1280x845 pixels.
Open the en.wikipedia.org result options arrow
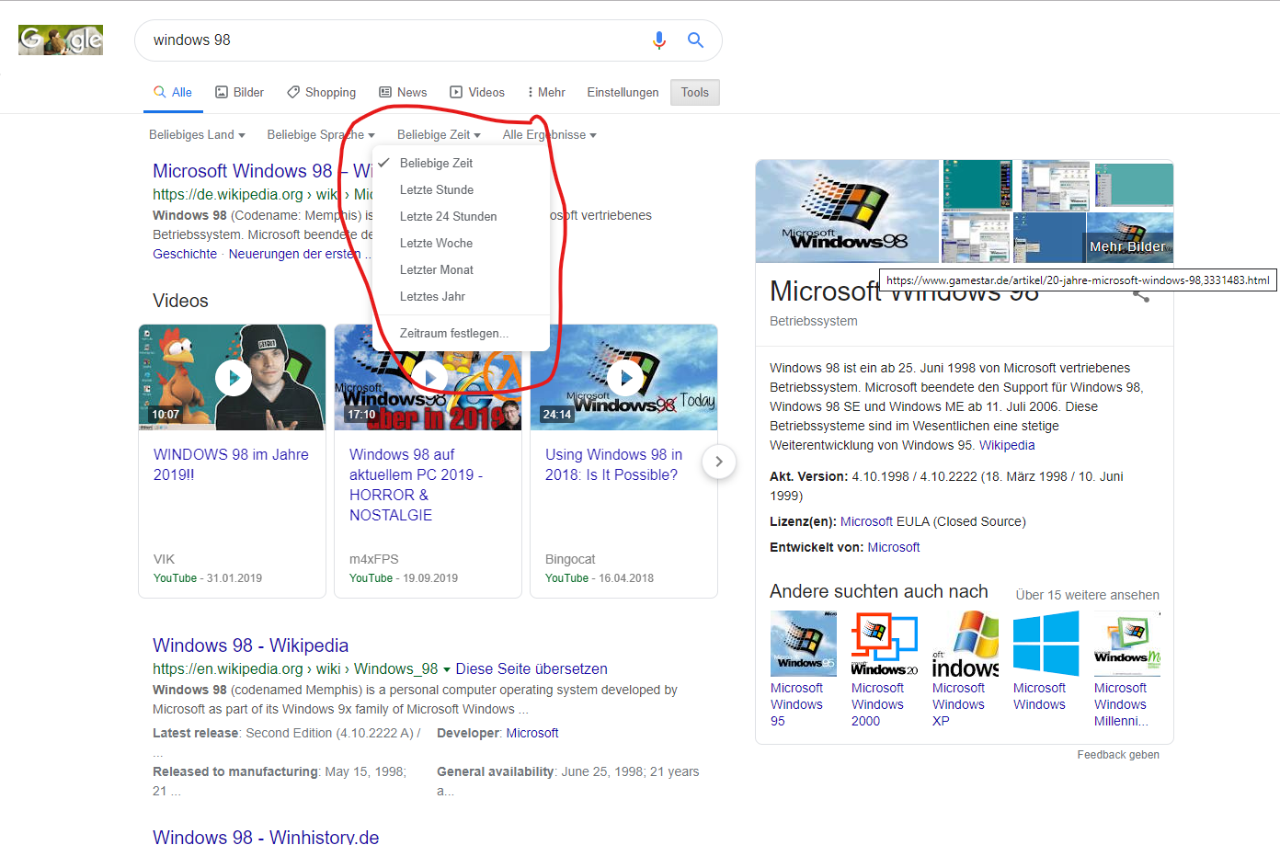pos(447,669)
